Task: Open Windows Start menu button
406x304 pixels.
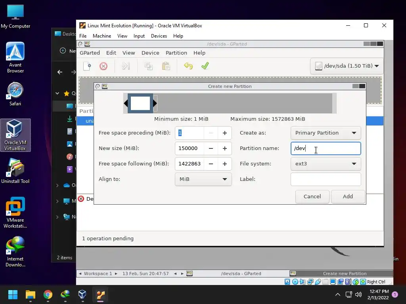Action: pyautogui.click(x=13, y=294)
